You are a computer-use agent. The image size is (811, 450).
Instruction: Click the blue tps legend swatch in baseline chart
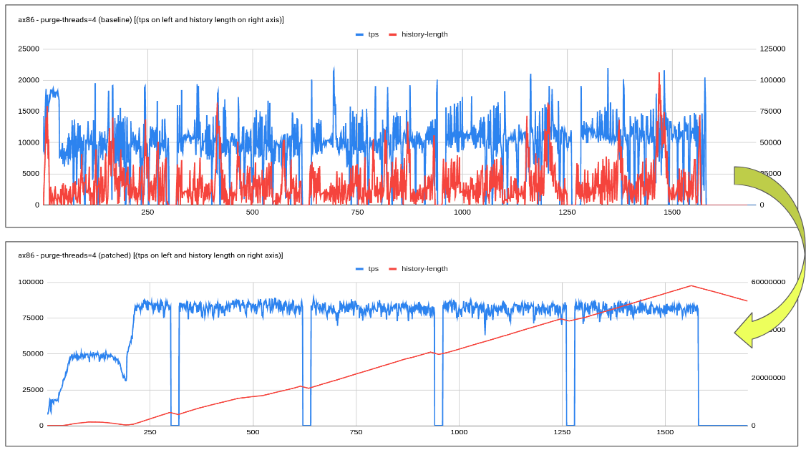[x=359, y=34]
